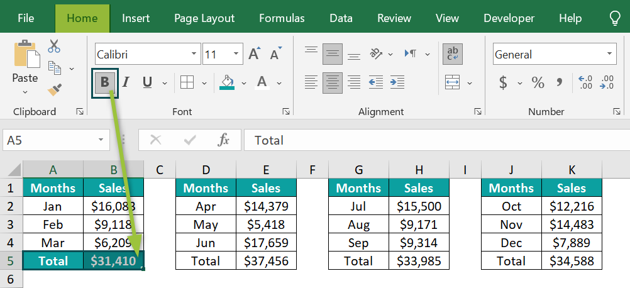Open the File tab

(x=26, y=18)
